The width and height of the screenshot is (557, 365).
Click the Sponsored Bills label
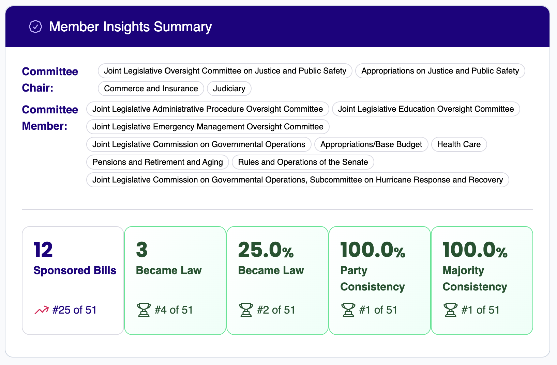75,270
